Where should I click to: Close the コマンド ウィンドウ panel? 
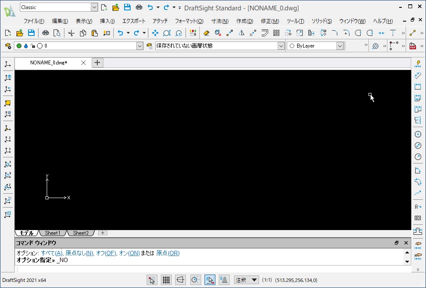click(406, 243)
